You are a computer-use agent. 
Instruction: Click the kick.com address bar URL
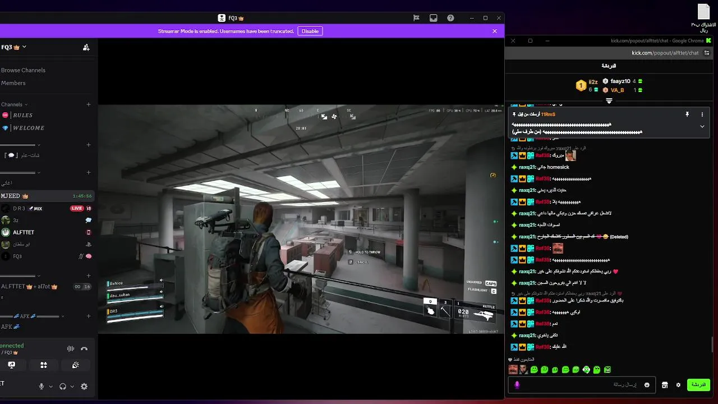(665, 53)
